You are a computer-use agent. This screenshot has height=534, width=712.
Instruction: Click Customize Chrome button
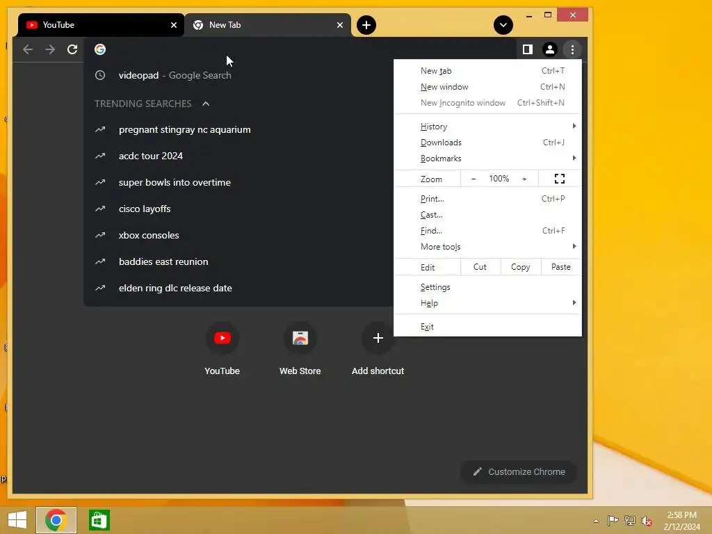point(519,472)
